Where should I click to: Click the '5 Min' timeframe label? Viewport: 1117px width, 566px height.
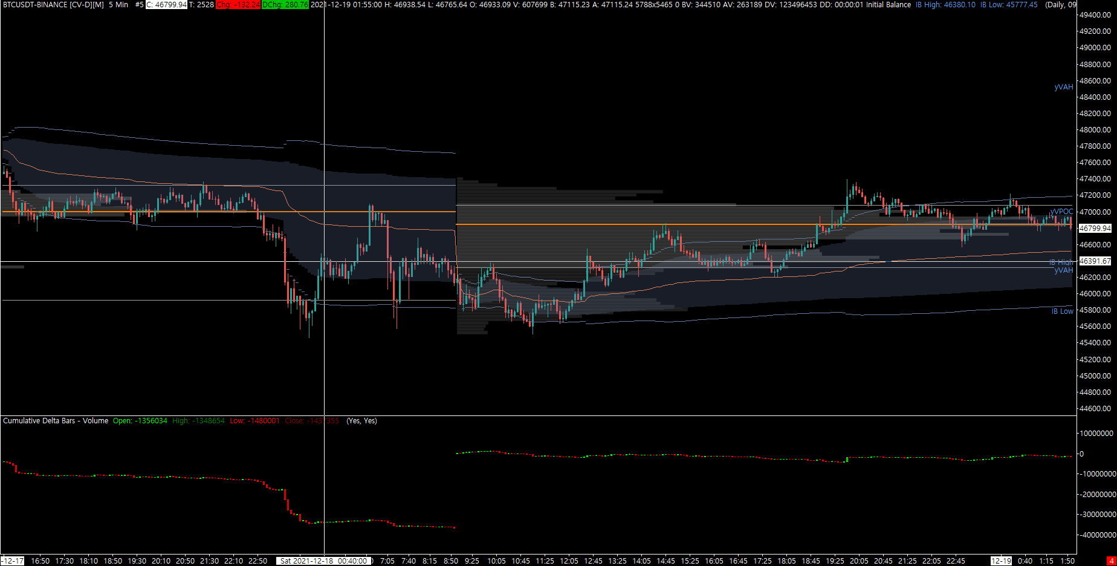point(118,4)
